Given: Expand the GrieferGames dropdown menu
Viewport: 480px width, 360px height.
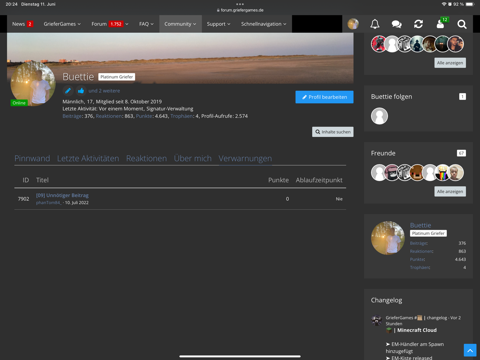Looking at the screenshot, I should [62, 24].
